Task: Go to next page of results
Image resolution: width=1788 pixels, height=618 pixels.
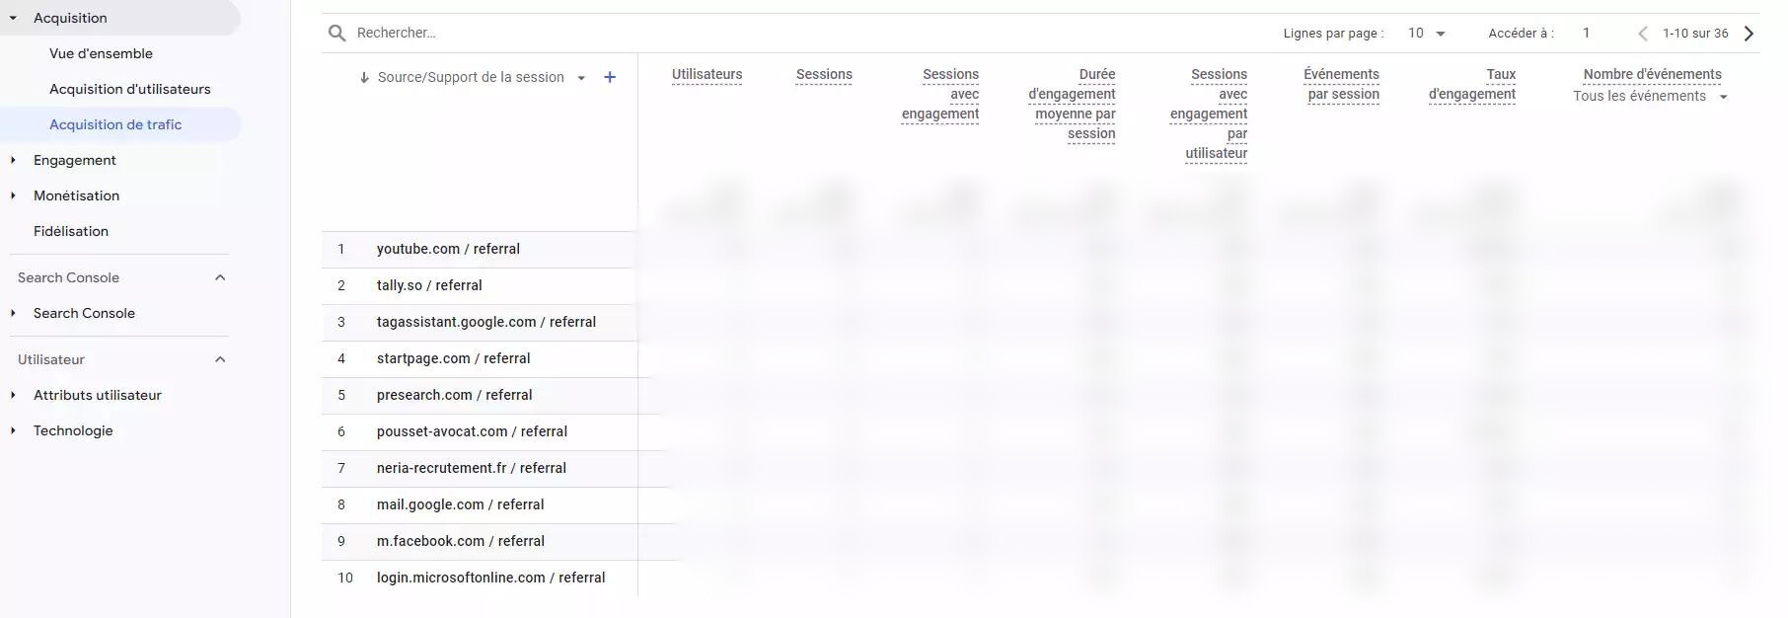Action: (1749, 33)
